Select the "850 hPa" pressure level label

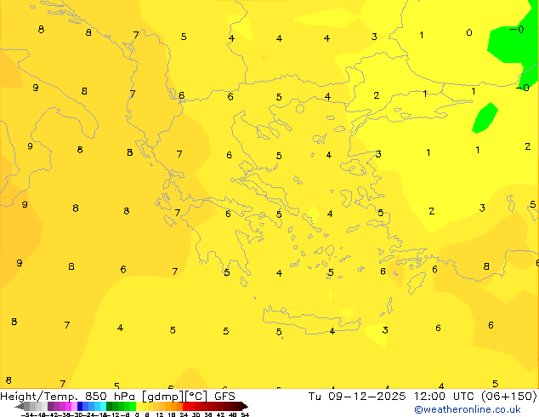tap(111, 397)
